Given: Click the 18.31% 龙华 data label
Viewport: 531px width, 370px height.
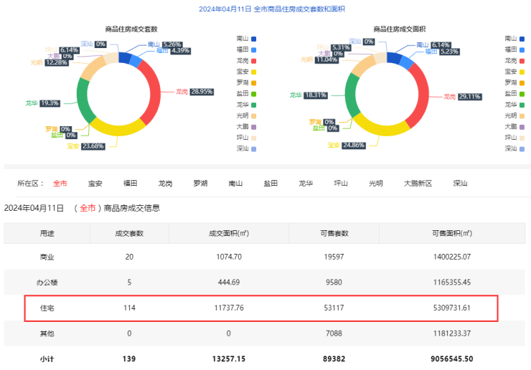Looking at the screenshot, I should (315, 95).
